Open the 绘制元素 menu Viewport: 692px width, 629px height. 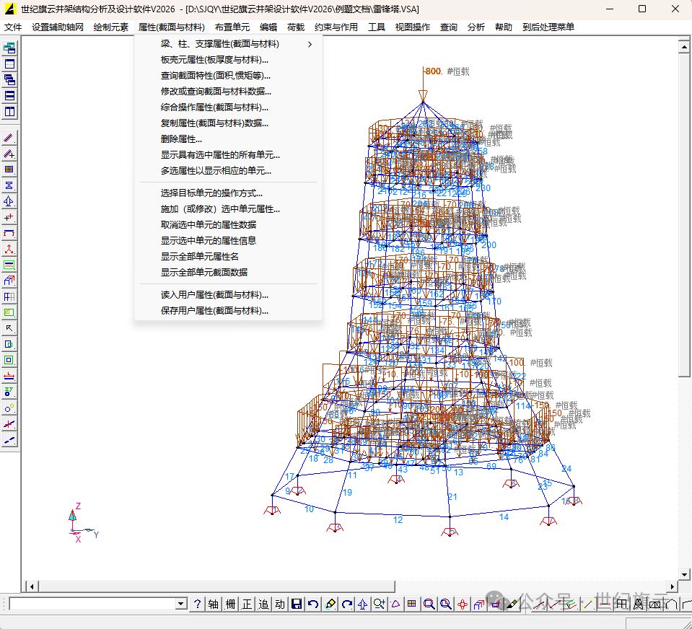coord(111,27)
